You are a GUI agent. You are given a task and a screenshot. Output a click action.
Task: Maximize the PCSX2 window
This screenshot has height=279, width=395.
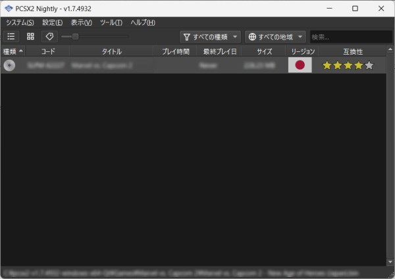tap(355, 9)
